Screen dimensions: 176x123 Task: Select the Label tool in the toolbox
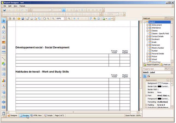tap(4, 27)
